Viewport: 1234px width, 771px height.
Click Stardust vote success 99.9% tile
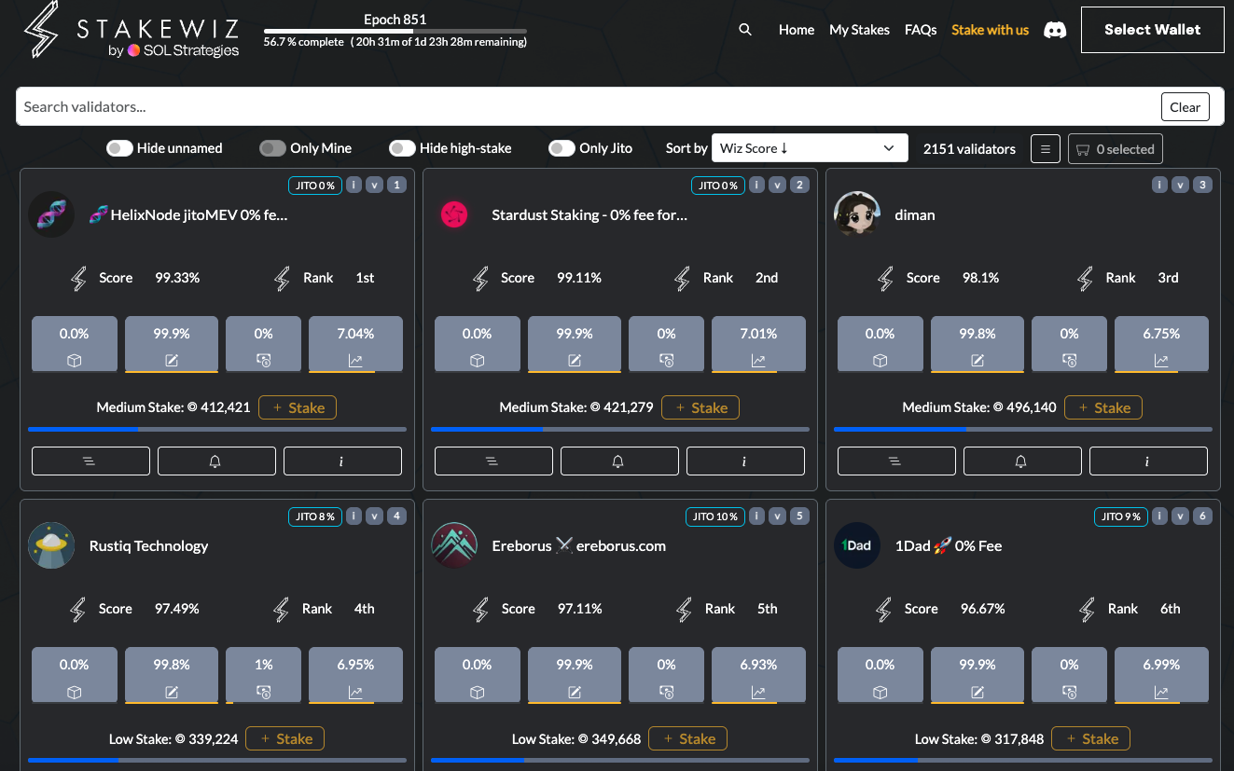(575, 344)
